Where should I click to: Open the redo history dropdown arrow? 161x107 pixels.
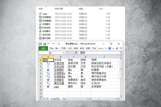pos(56,44)
